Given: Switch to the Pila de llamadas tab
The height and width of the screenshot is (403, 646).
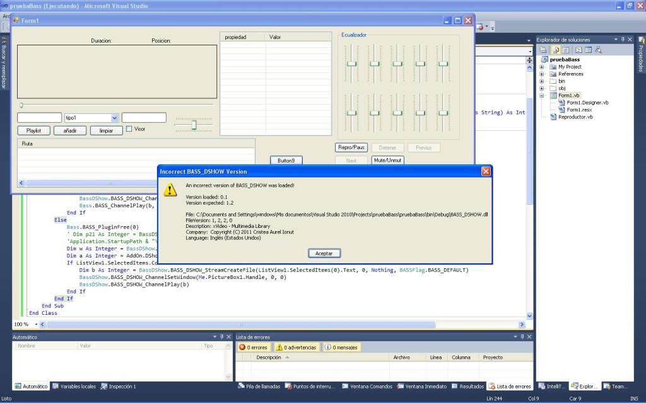Looking at the screenshot, I should tap(259, 387).
